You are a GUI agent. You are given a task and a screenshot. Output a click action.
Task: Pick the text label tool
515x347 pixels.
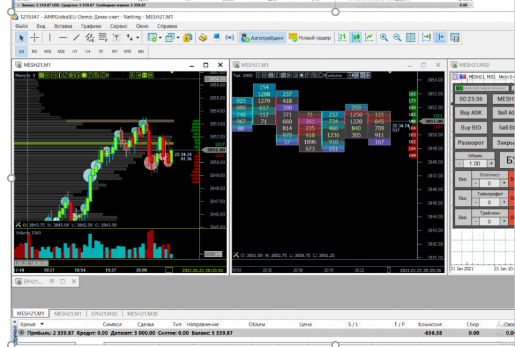(117, 38)
